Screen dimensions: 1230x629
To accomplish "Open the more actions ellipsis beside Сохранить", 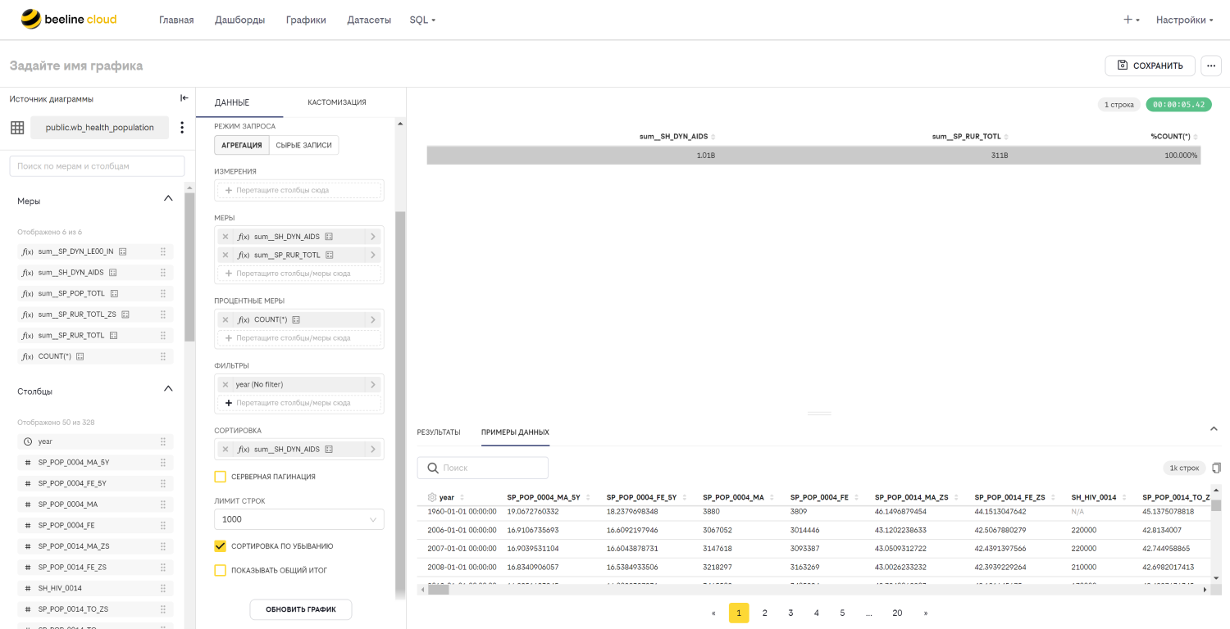I will 1210,66.
